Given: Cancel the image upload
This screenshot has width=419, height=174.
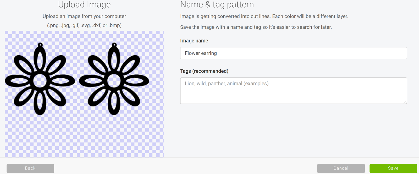Looking at the screenshot, I should click(x=341, y=168).
